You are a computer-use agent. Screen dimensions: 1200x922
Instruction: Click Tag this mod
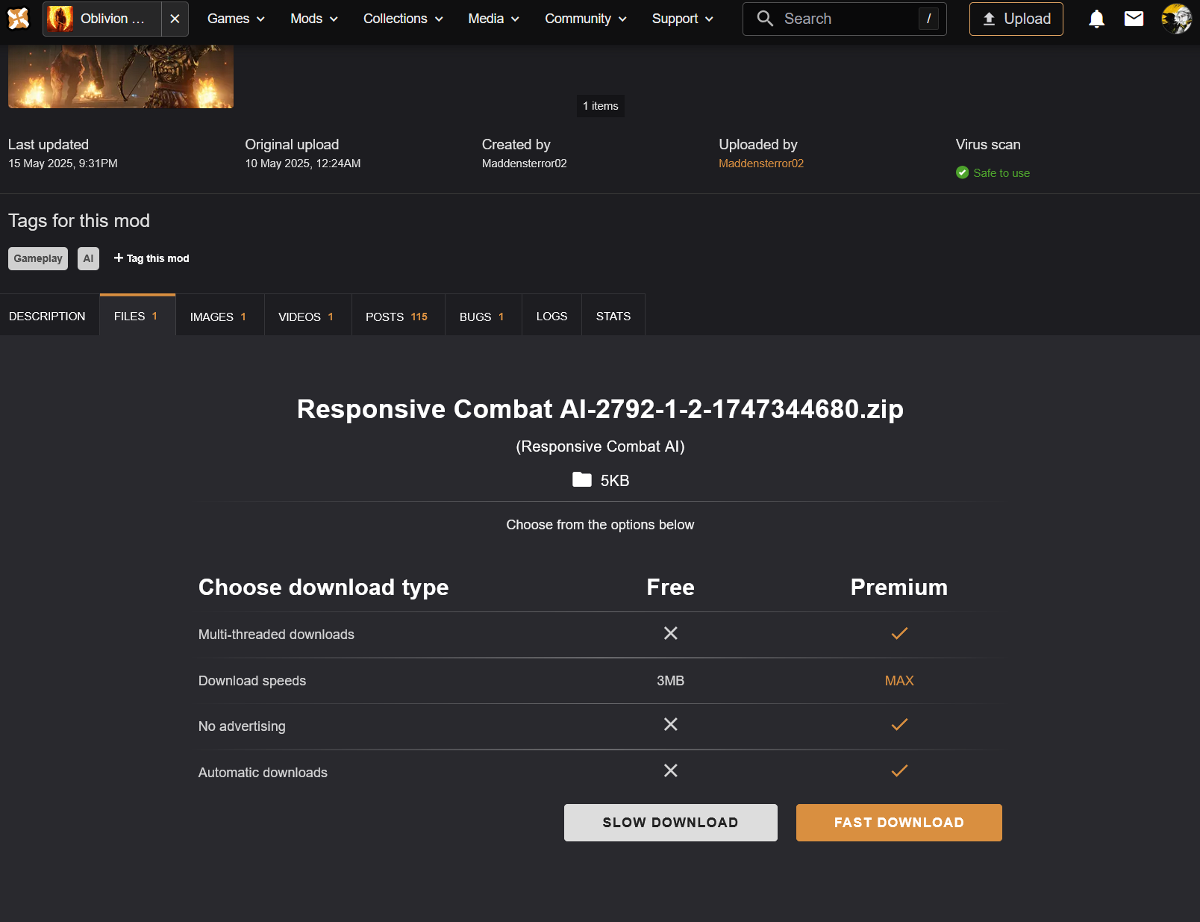(151, 258)
